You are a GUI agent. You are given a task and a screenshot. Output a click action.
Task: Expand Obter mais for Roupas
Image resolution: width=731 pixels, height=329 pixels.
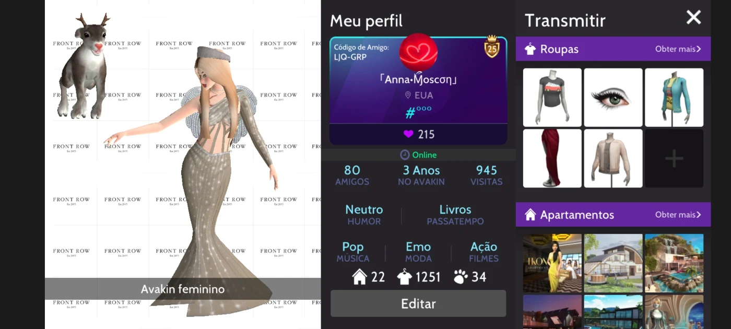pyautogui.click(x=678, y=49)
